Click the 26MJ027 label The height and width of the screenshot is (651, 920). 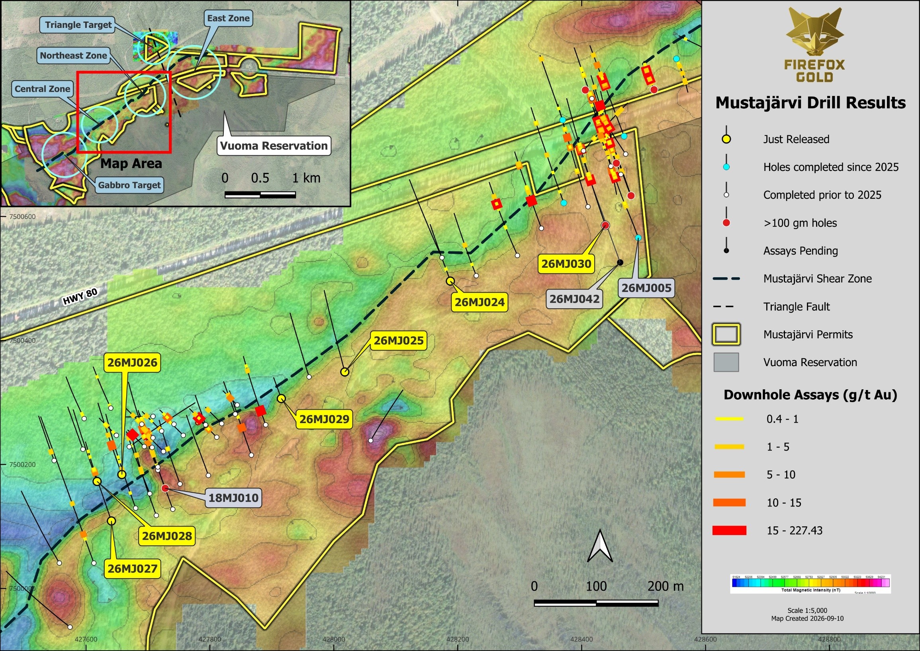tap(132, 569)
